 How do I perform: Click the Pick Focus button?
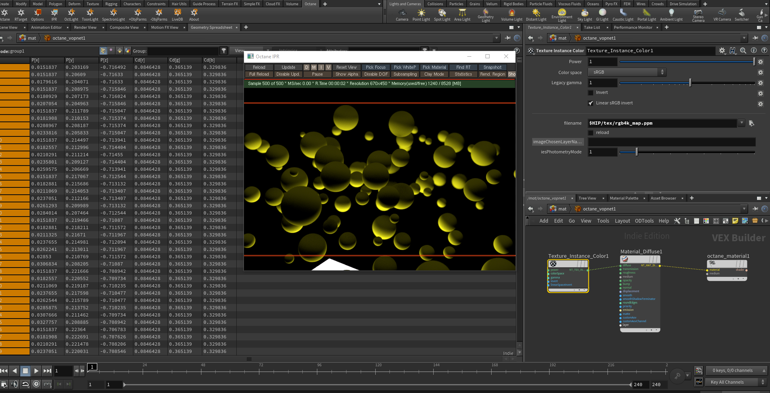[376, 67]
